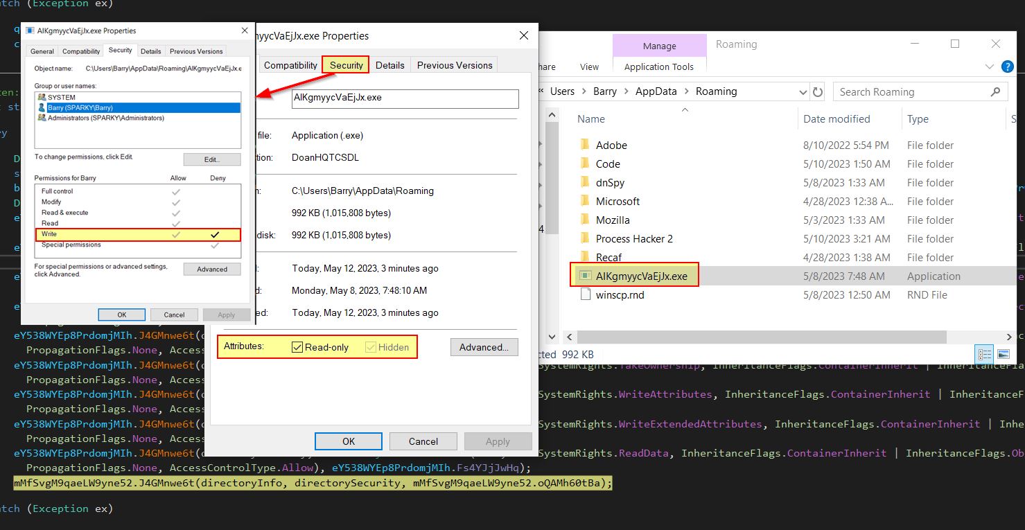Click OK in the large Properties window

tap(349, 441)
